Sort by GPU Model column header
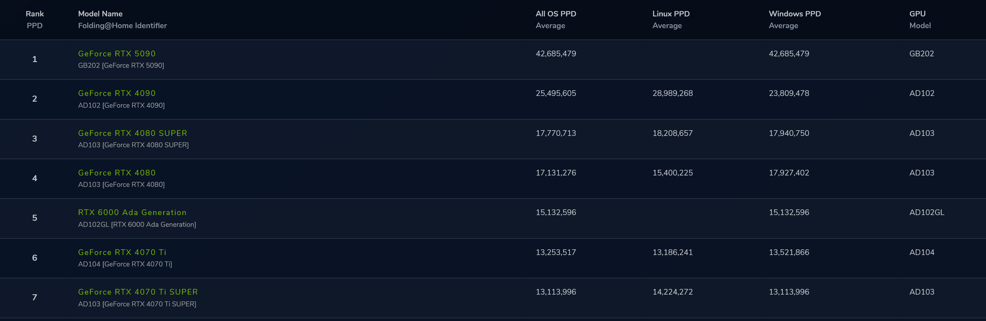The image size is (986, 321). pyautogui.click(x=917, y=14)
